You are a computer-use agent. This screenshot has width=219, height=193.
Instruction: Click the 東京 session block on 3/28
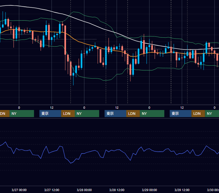pyautogui.click(x=116, y=114)
